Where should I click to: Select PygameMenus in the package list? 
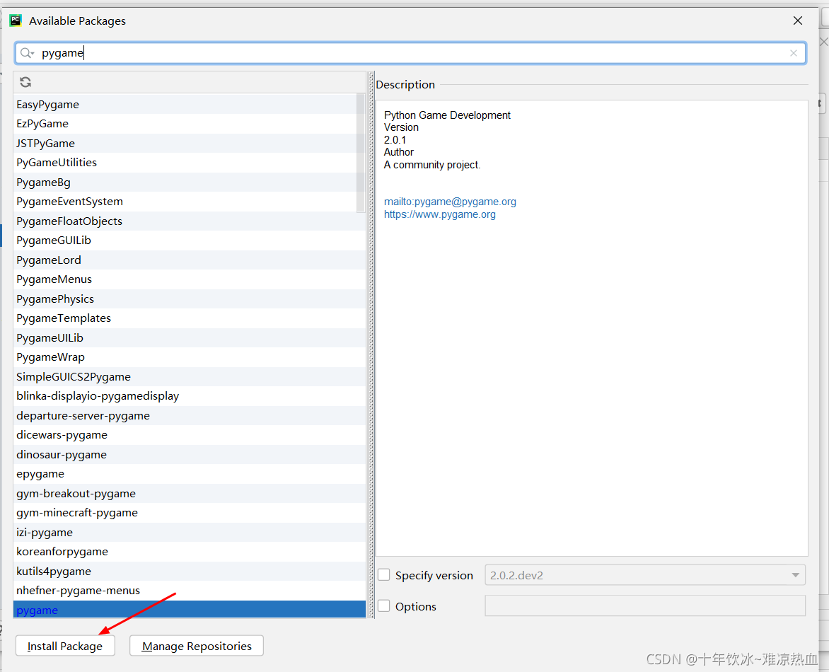[x=190, y=279]
